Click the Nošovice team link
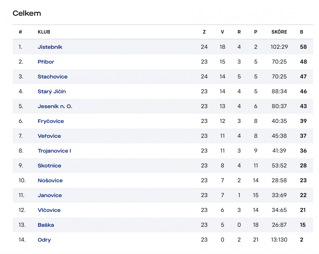Image resolution: width=319 pixels, height=254 pixels. point(50,181)
